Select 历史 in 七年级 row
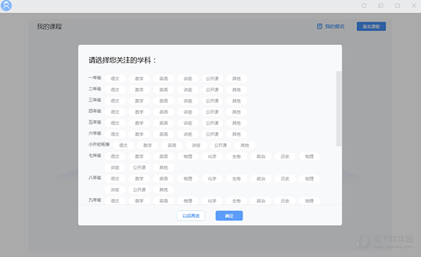Image resolution: width=421 pixels, height=257 pixels. click(285, 157)
